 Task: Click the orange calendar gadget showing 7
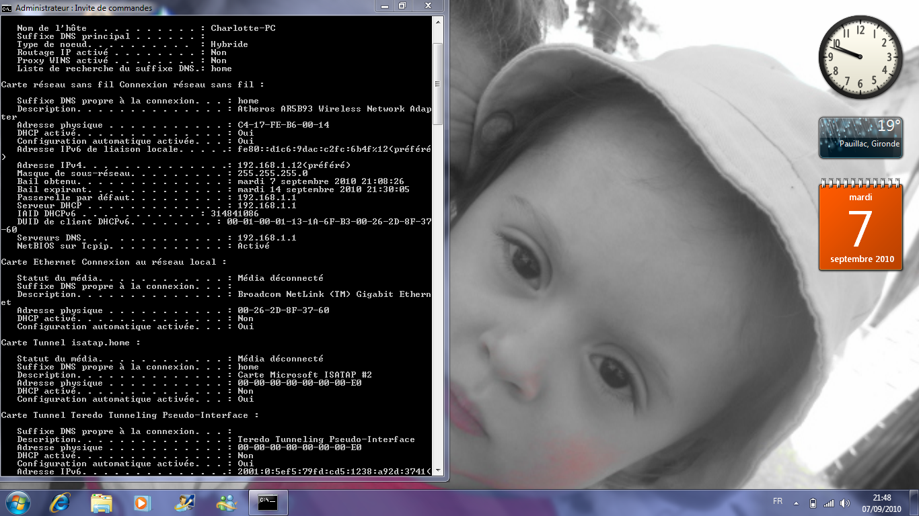pos(860,226)
